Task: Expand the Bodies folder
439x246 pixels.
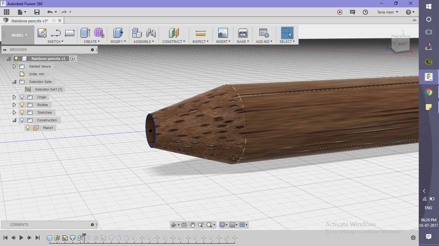Action: tap(14, 105)
